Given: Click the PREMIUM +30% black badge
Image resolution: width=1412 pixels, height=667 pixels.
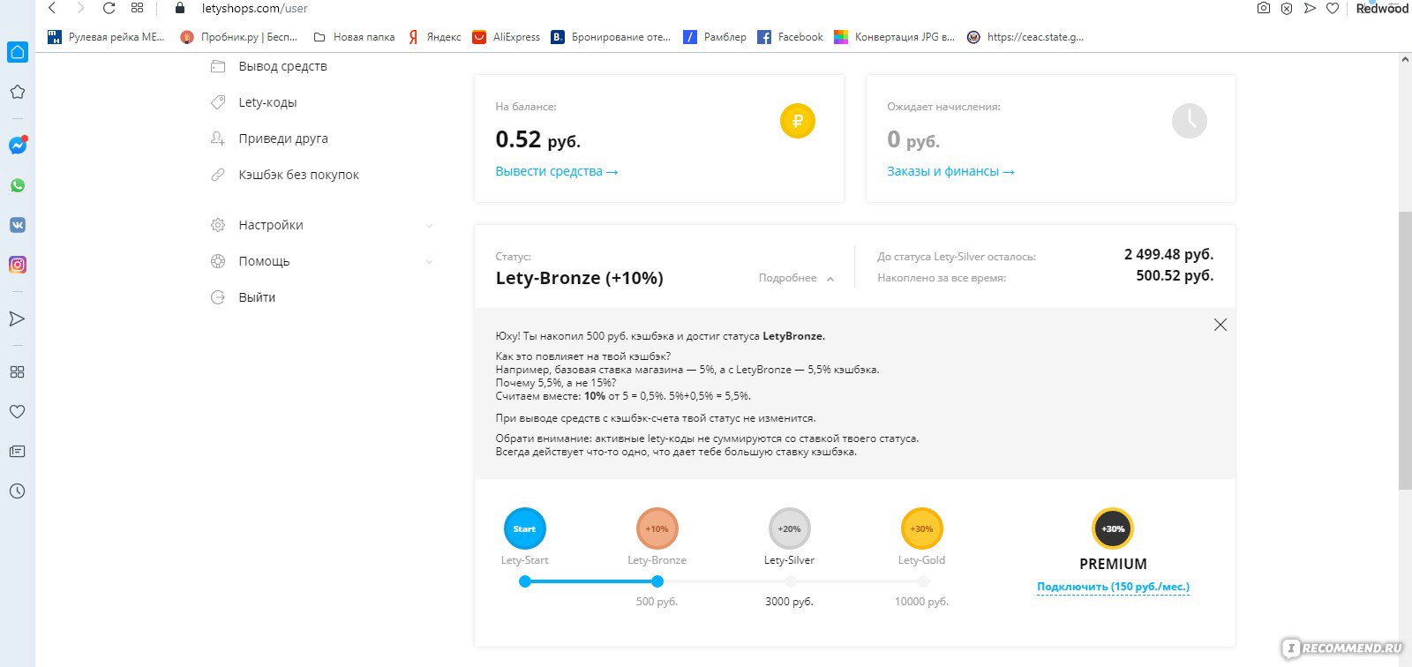Looking at the screenshot, I should [1113, 528].
